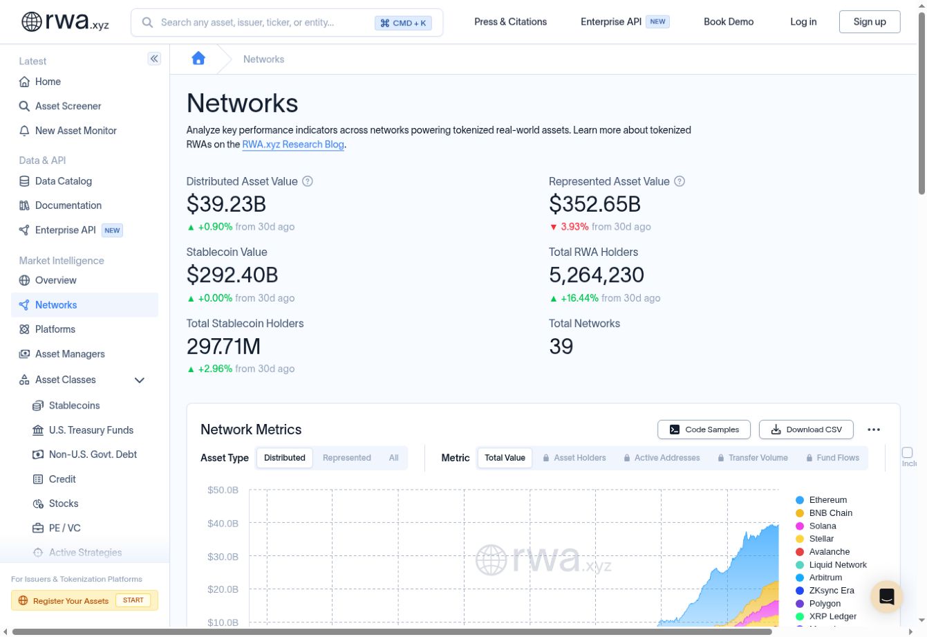This screenshot has height=637, width=927.
Task: Click the Documentation books icon
Action: [x=25, y=205]
